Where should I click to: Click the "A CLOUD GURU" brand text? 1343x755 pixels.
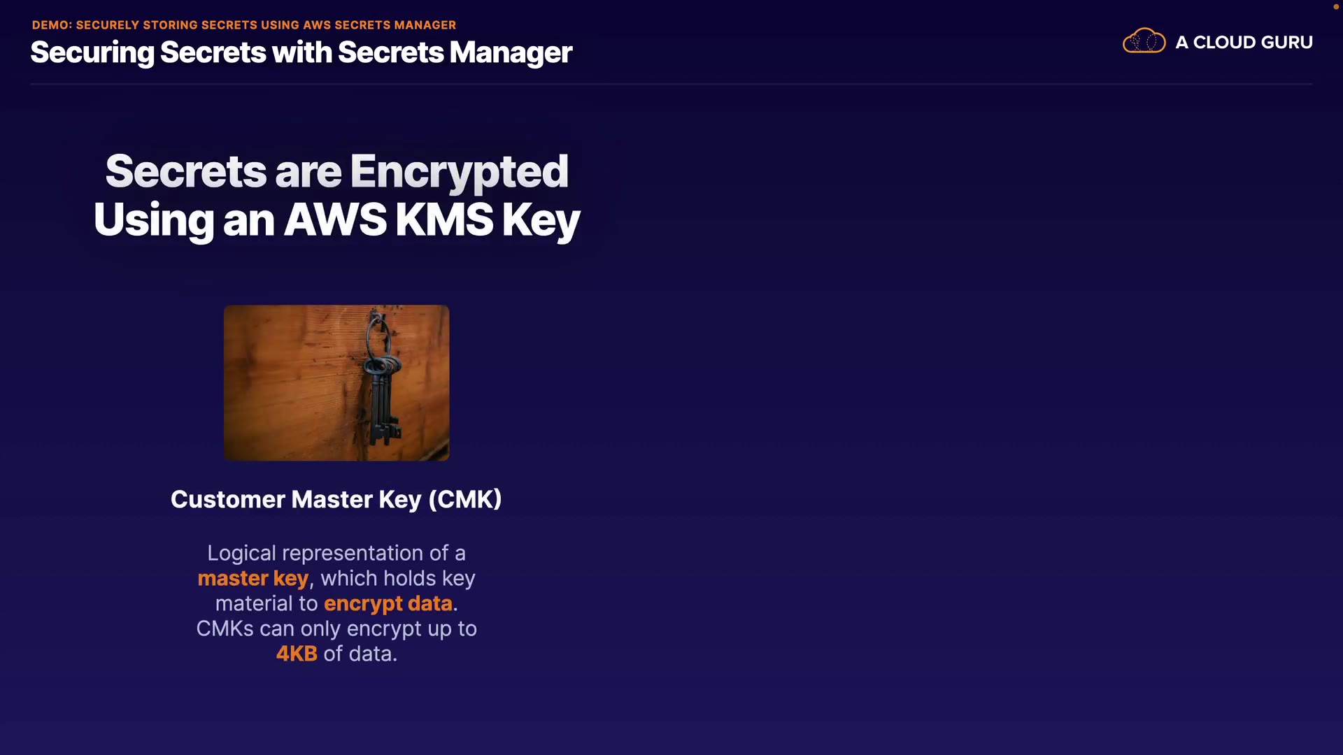point(1244,43)
